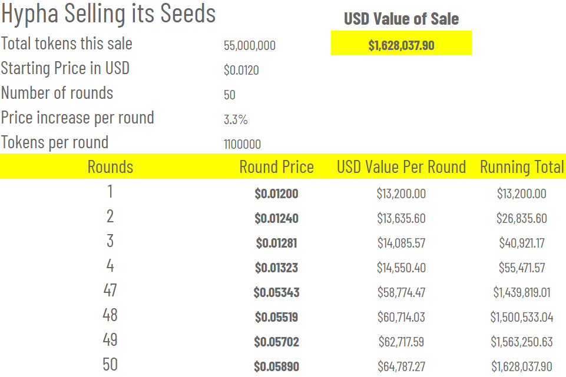
Task: Click round number 47 cell
Action: pyautogui.click(x=110, y=290)
